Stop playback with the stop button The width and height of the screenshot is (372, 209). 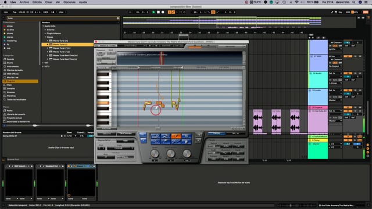pos(158,12)
